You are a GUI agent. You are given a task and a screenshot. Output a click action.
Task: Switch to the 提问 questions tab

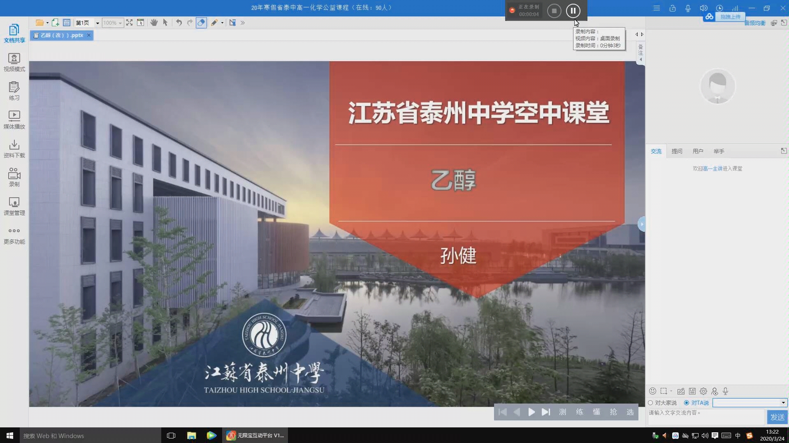677,151
